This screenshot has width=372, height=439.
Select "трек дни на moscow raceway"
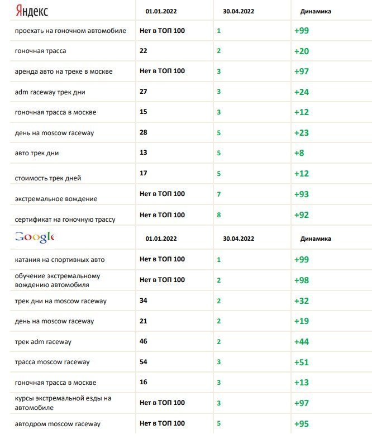(61, 301)
